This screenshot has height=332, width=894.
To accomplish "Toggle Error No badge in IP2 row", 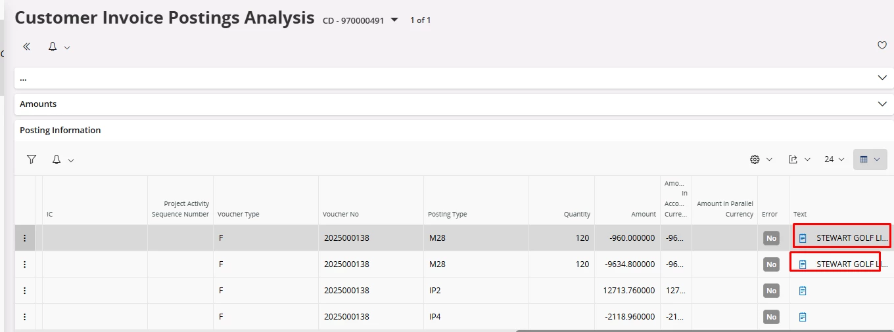I will coord(771,291).
